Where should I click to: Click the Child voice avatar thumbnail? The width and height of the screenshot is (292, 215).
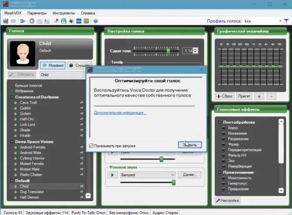(22, 54)
